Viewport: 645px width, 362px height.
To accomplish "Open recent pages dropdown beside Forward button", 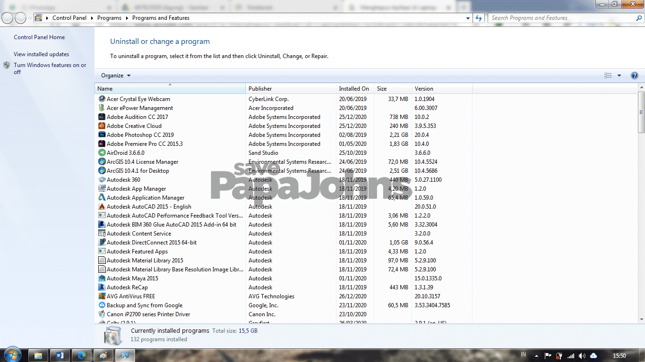I will click(30, 18).
